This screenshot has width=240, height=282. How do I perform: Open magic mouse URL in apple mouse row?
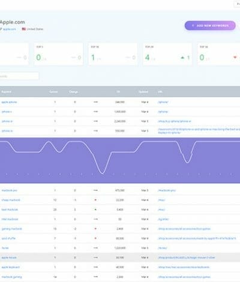click(187, 257)
